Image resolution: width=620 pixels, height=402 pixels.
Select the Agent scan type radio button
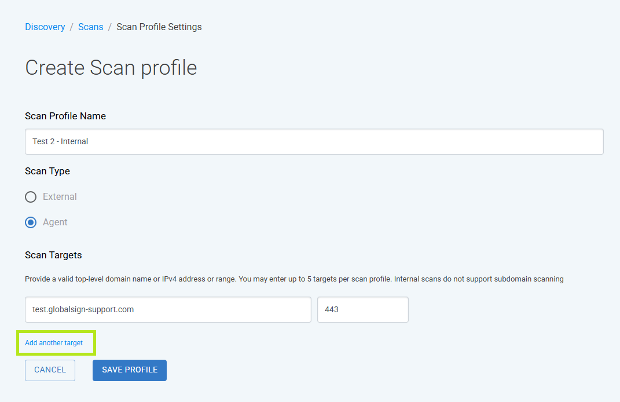[31, 222]
